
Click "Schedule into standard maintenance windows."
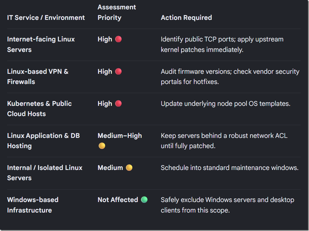pos(230,168)
